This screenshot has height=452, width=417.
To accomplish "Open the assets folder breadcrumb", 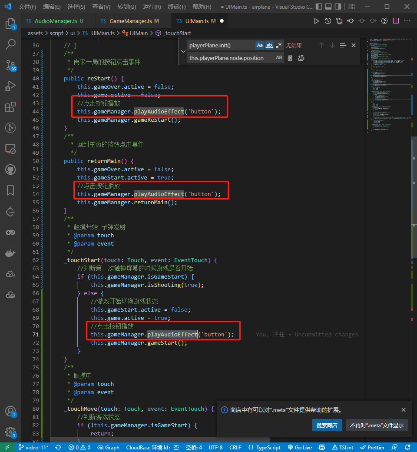I will [x=35, y=33].
